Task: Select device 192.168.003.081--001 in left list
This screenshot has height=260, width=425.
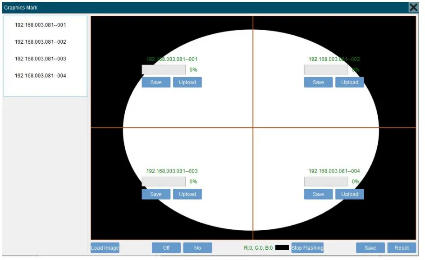Action: (41, 25)
